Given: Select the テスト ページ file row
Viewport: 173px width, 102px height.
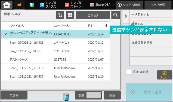Looking at the screenshot, I should coord(55,59).
